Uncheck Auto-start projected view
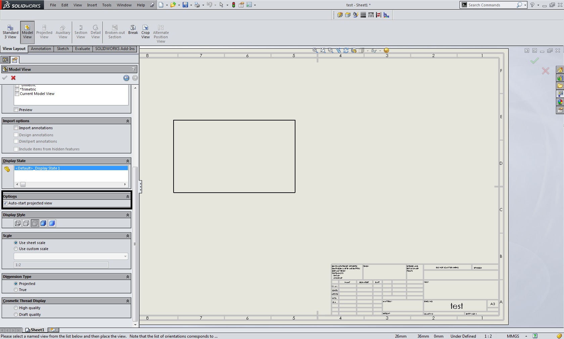The image size is (564, 339). 5,203
